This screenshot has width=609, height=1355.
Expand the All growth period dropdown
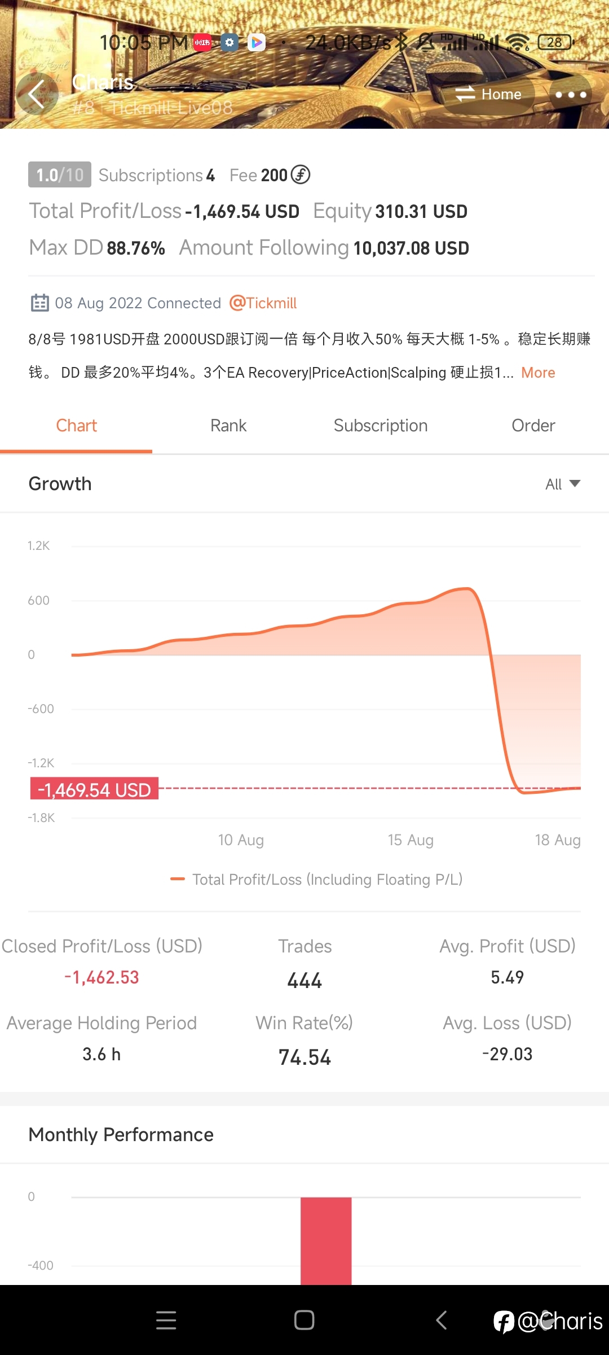(563, 484)
